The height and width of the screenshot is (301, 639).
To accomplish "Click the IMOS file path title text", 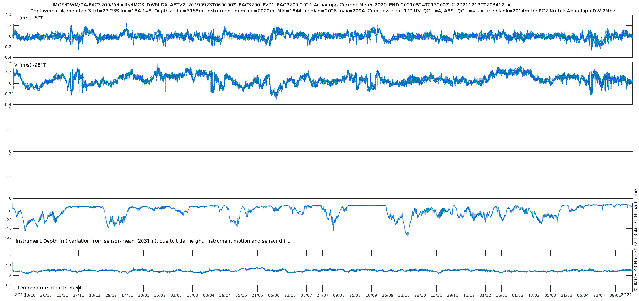I will click(282, 5).
